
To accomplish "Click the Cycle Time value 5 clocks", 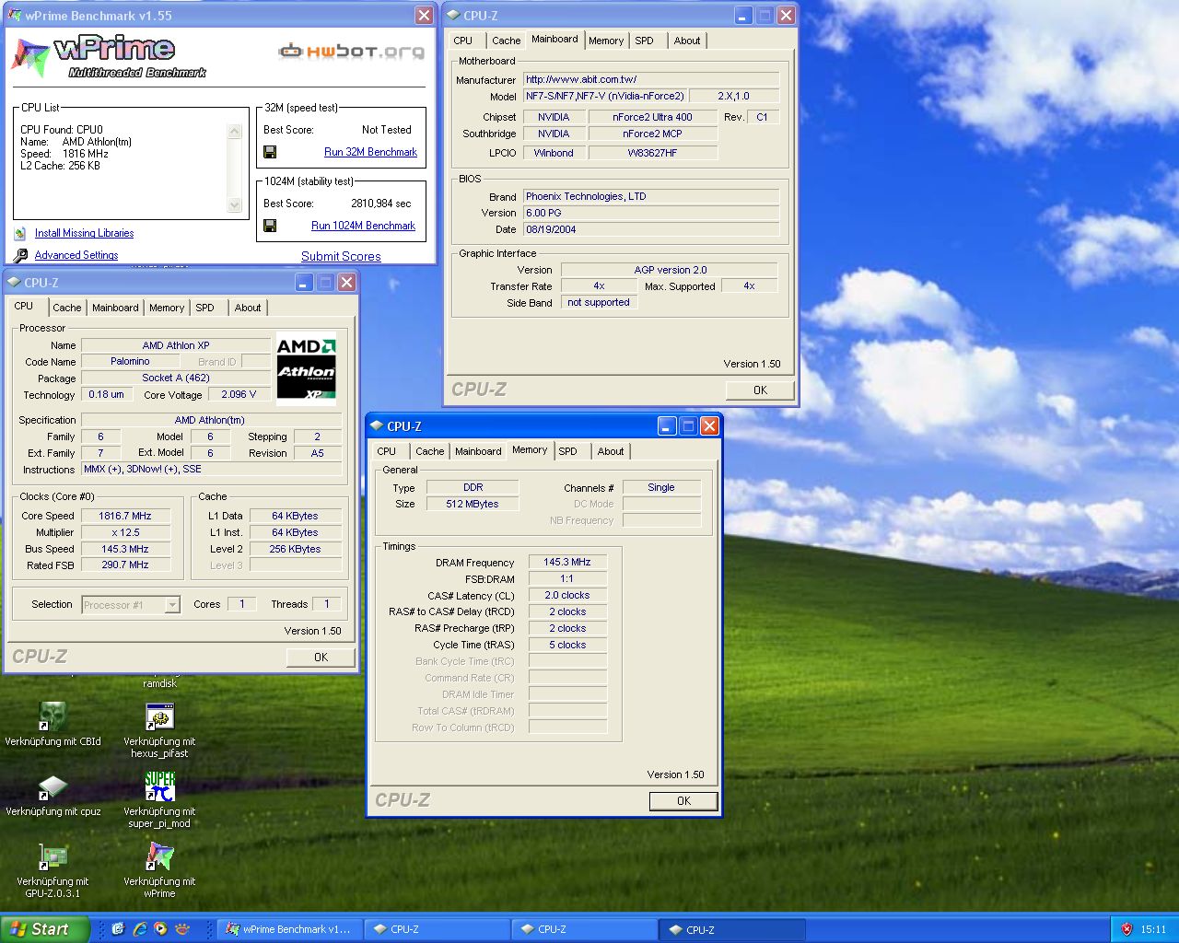I will tap(567, 646).
